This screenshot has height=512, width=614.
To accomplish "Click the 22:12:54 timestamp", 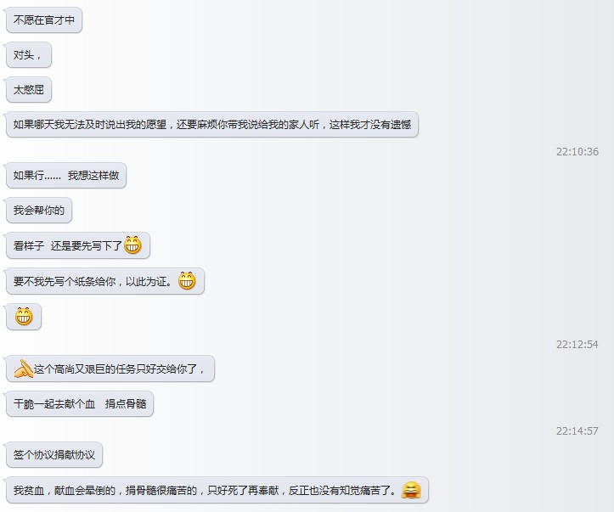I will point(577,345).
